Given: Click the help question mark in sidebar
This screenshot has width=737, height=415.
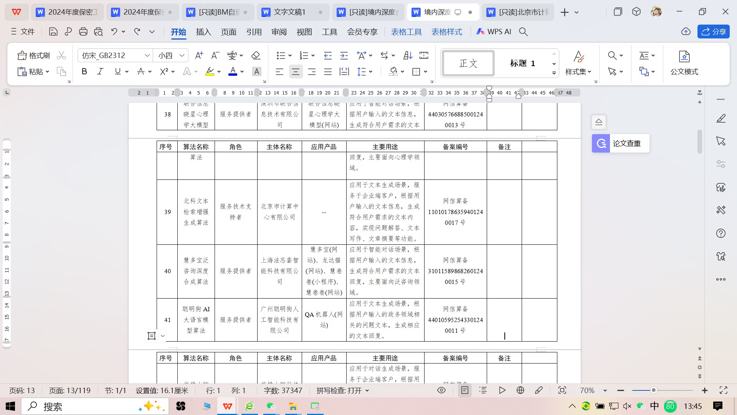Looking at the screenshot, I should 720,233.
